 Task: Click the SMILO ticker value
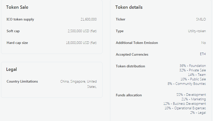pyautogui.click(x=201, y=19)
